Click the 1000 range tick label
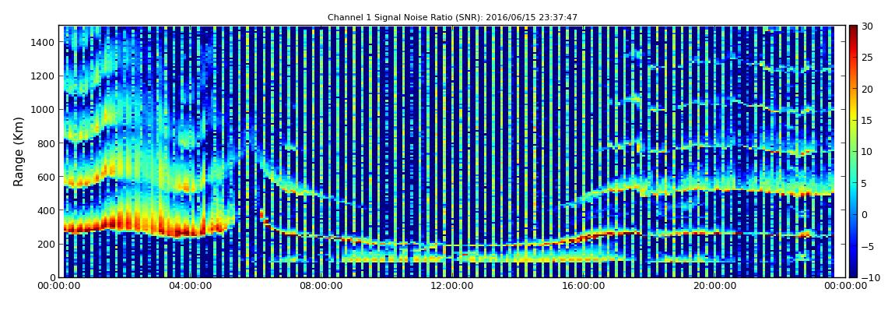The width and height of the screenshot is (895, 317). point(44,110)
